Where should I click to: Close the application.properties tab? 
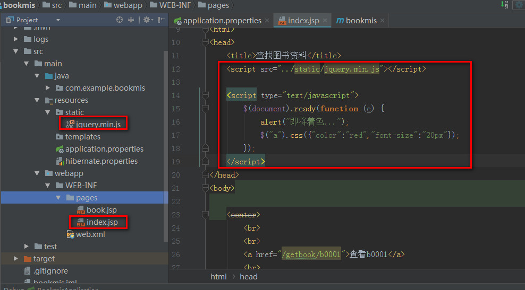(267, 21)
